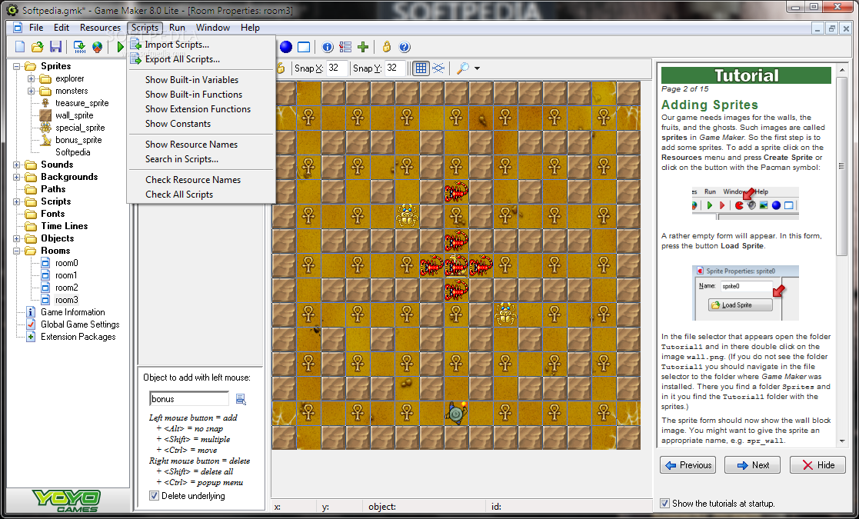Click the magnifier zoom icon
This screenshot has height=519, width=859.
coord(463,68)
